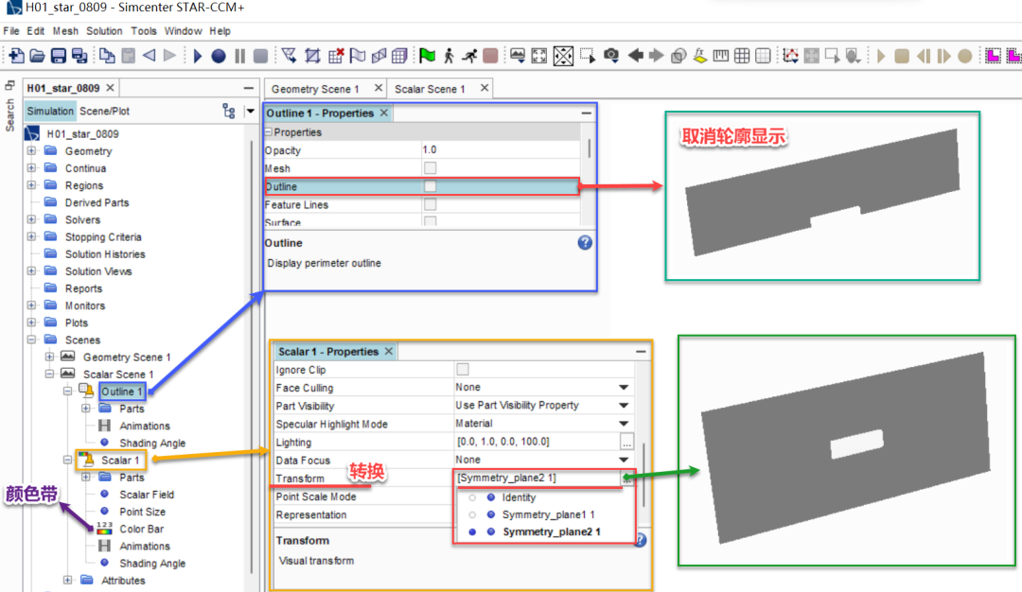The width and height of the screenshot is (1022, 592).
Task: Click the volume mesh cube icon
Action: (x=399, y=56)
